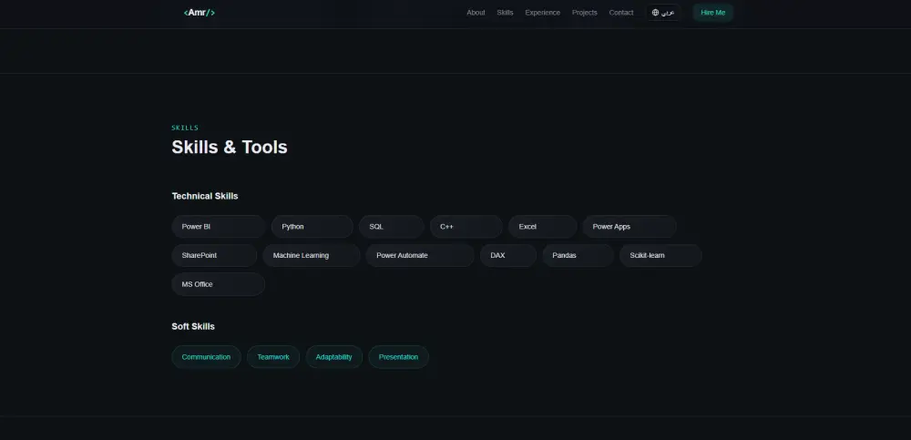Click the Soft Skills subheading
The image size is (911, 440).
tap(193, 326)
